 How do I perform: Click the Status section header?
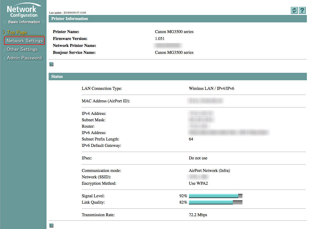point(57,77)
